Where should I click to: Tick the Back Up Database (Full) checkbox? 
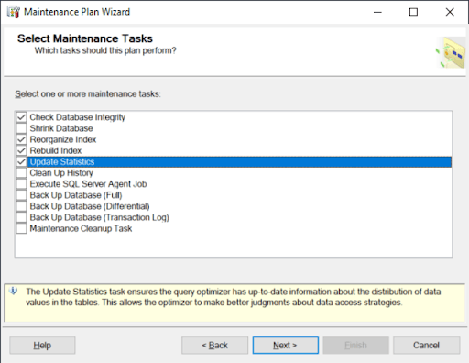point(21,195)
